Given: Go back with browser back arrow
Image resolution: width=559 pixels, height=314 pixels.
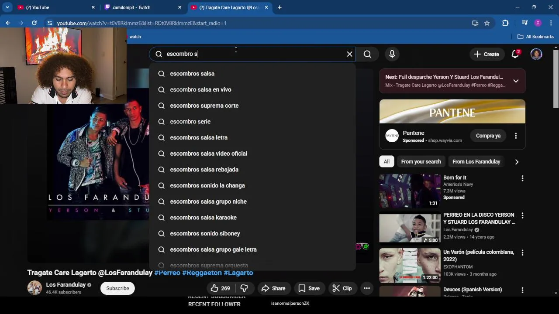Looking at the screenshot, I should pyautogui.click(x=8, y=23).
